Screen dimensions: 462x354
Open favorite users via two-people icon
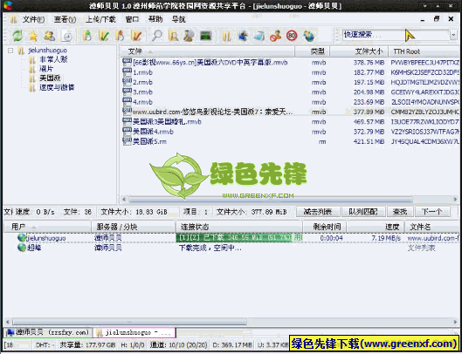[50, 36]
